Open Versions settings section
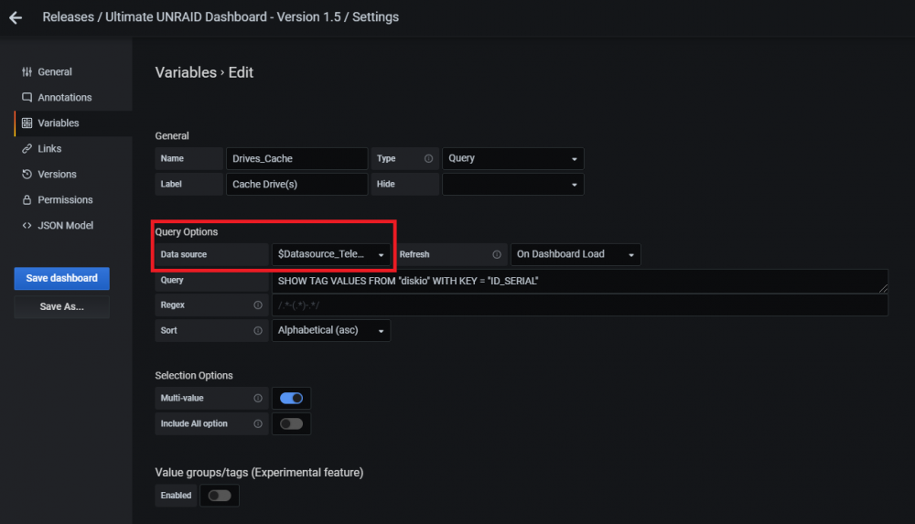Viewport: 915px width, 524px height. (57, 175)
